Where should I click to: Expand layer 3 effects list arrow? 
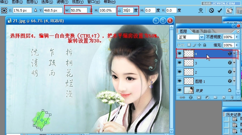[x=234, y=63]
